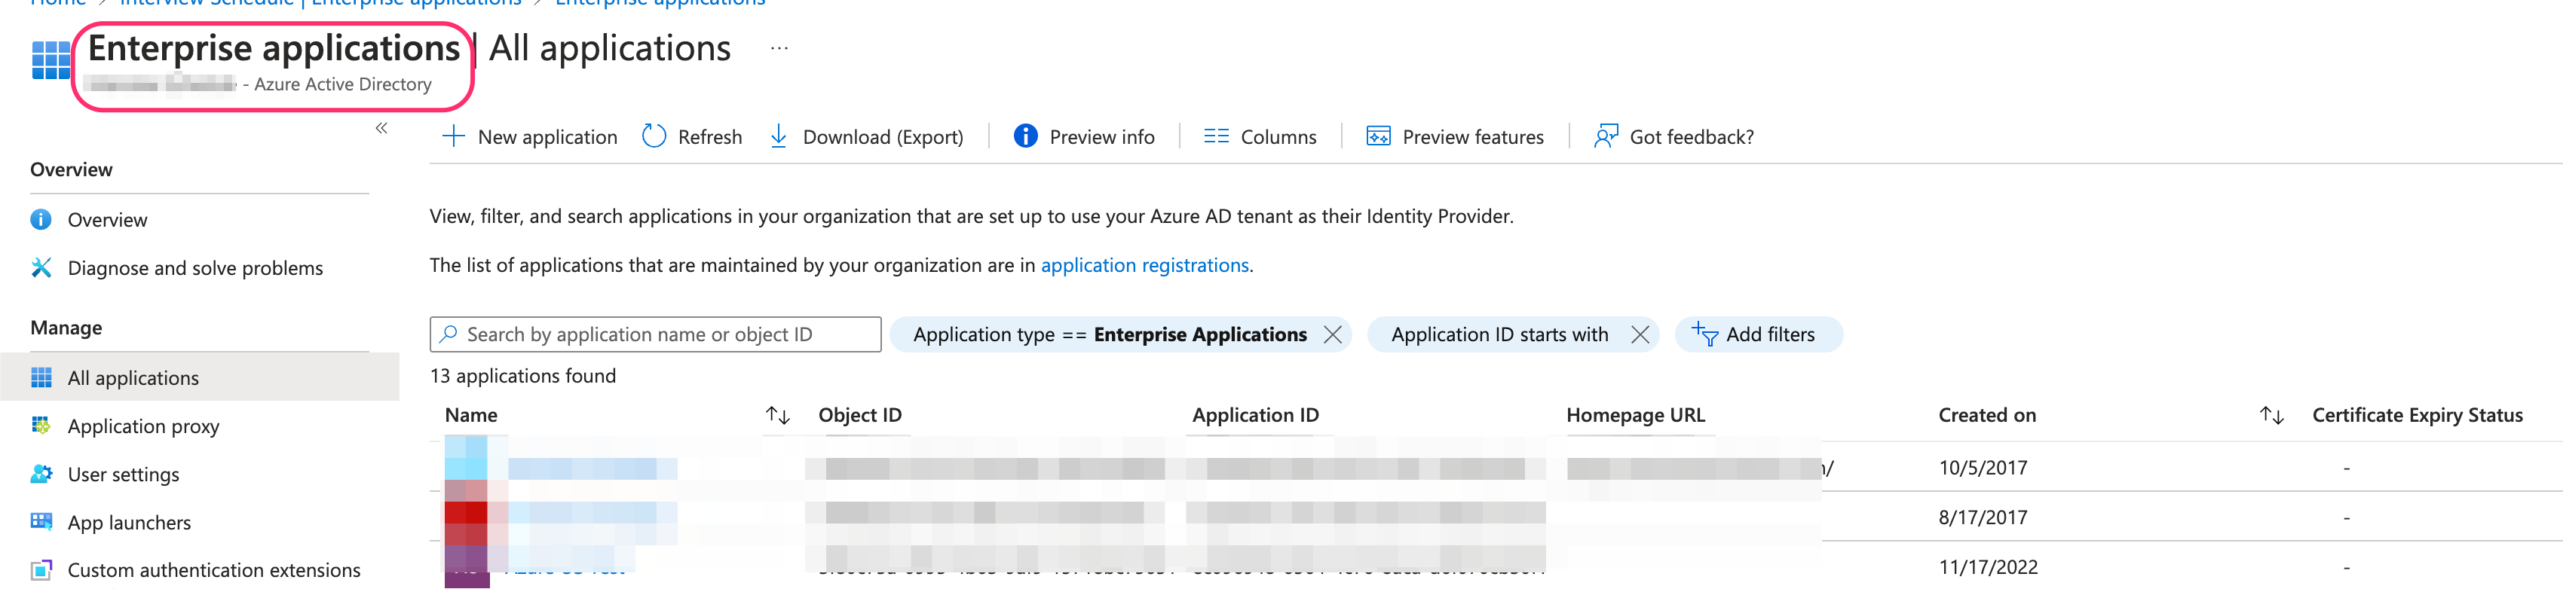Select All applications in sidebar

click(200, 378)
